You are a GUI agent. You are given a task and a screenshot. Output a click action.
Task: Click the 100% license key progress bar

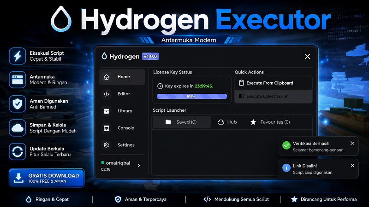coord(192,97)
